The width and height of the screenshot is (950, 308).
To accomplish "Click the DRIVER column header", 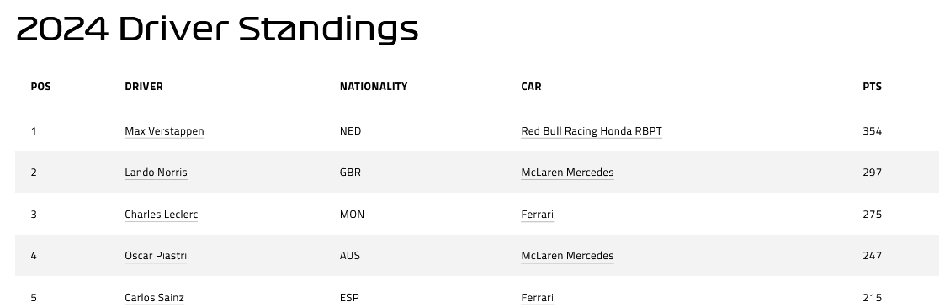I will 144,87.
